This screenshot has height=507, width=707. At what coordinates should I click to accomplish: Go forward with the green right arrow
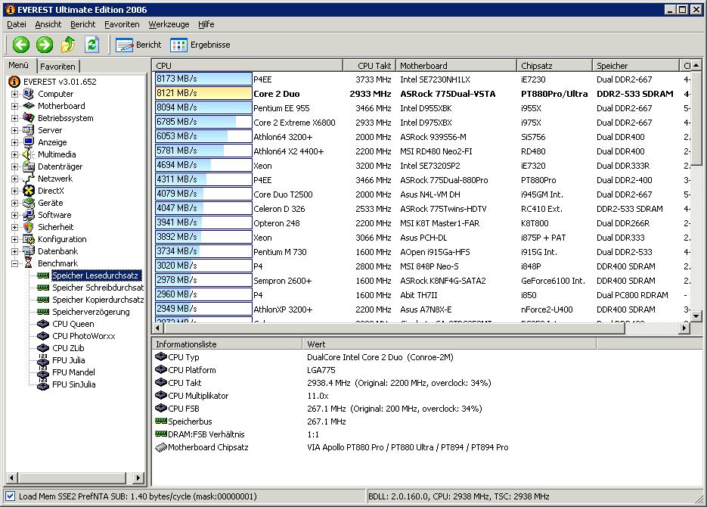[x=44, y=44]
